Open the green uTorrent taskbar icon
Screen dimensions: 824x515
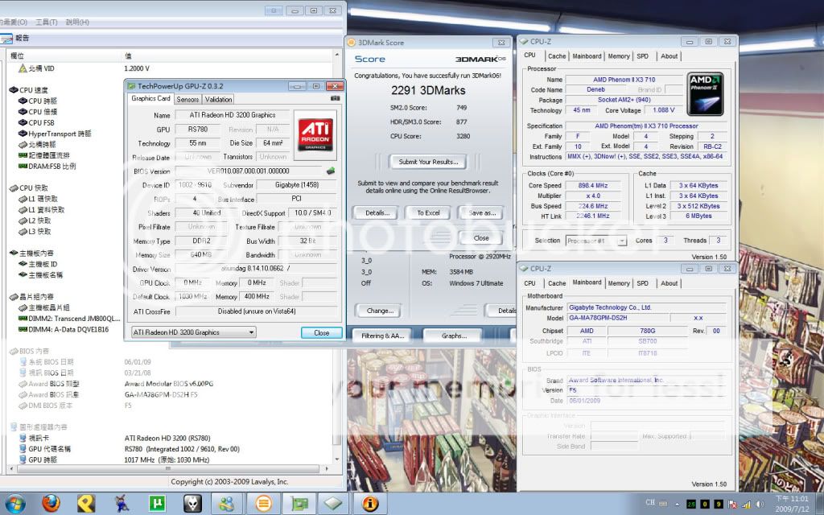click(158, 504)
